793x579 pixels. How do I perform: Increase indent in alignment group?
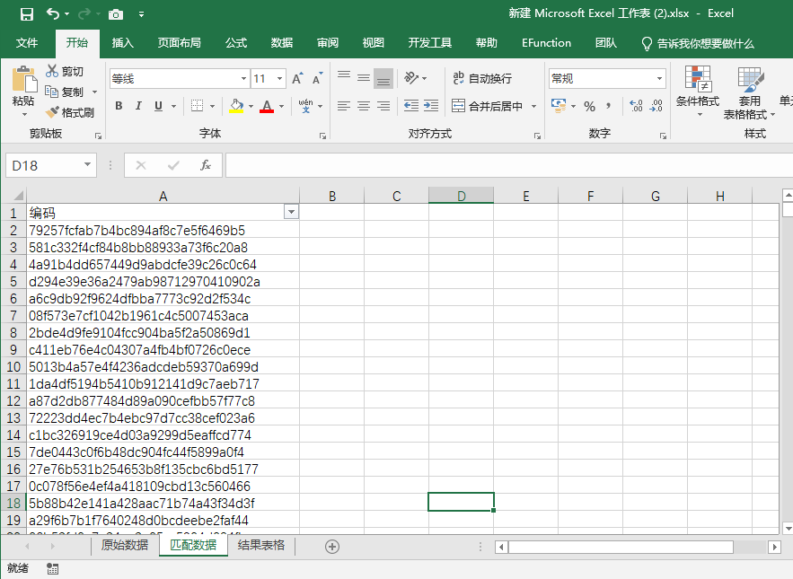[x=431, y=106]
